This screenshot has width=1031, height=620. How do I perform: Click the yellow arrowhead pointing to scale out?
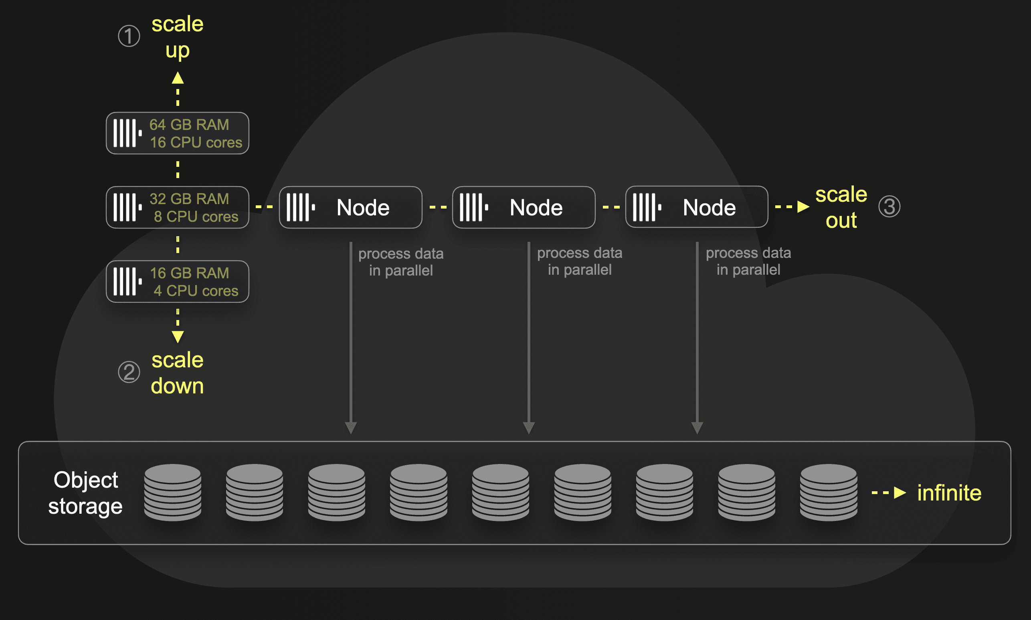tap(803, 207)
